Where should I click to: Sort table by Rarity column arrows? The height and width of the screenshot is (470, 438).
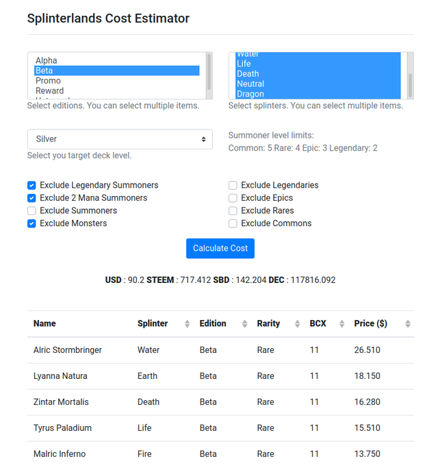click(x=297, y=323)
